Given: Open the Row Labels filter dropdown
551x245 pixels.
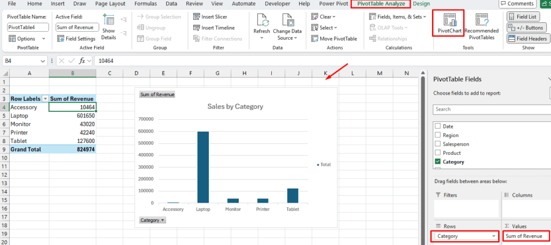Looking at the screenshot, I should coord(45,99).
